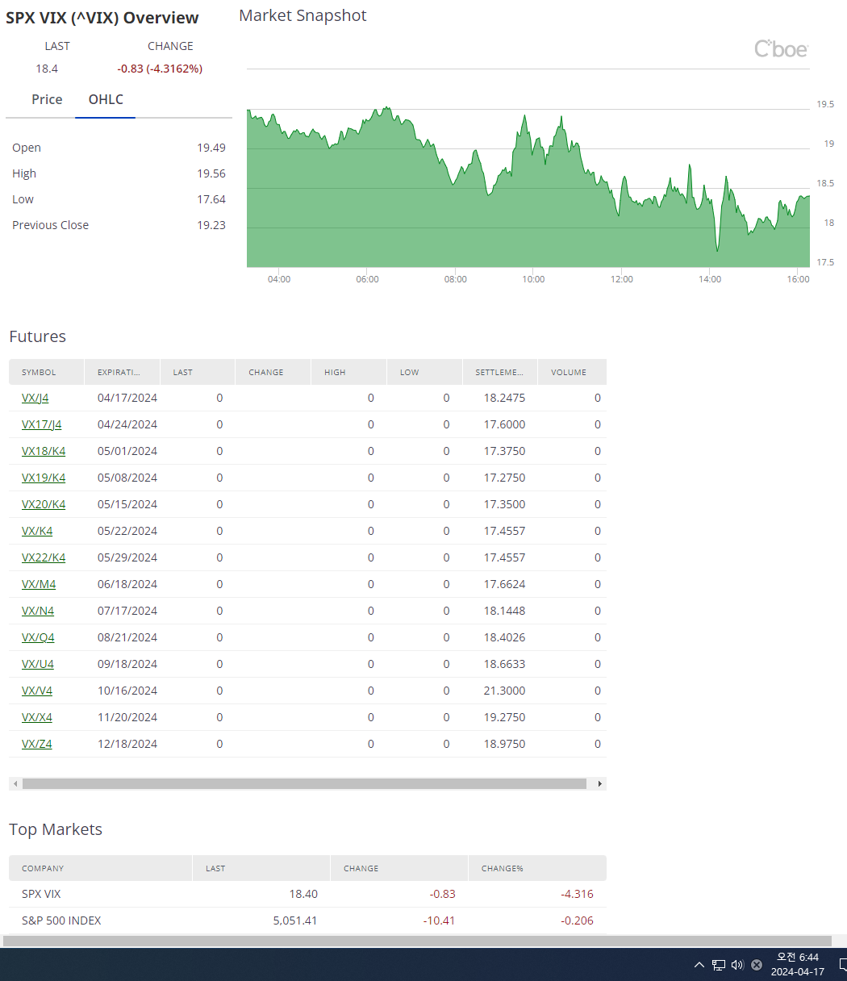847x981 pixels.
Task: Switch to the Price tab
Action: [x=47, y=99]
